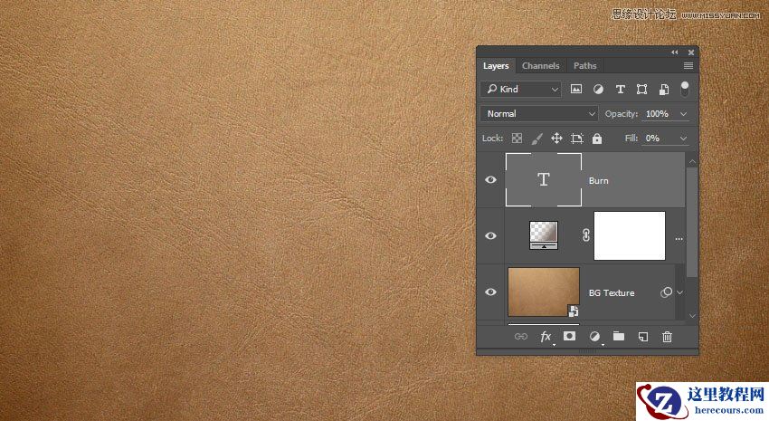Viewport: 769px width, 421px height.
Task: Close the Layers panel
Action: coord(691,52)
